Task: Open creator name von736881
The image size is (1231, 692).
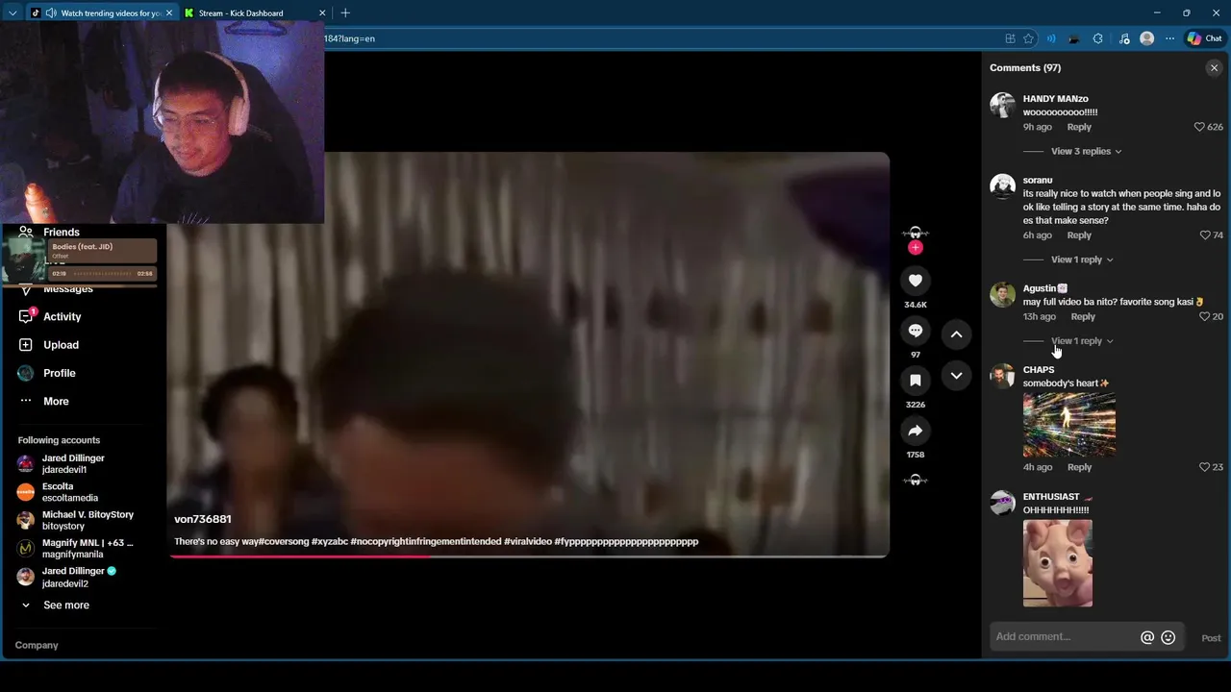Action: coord(203,519)
